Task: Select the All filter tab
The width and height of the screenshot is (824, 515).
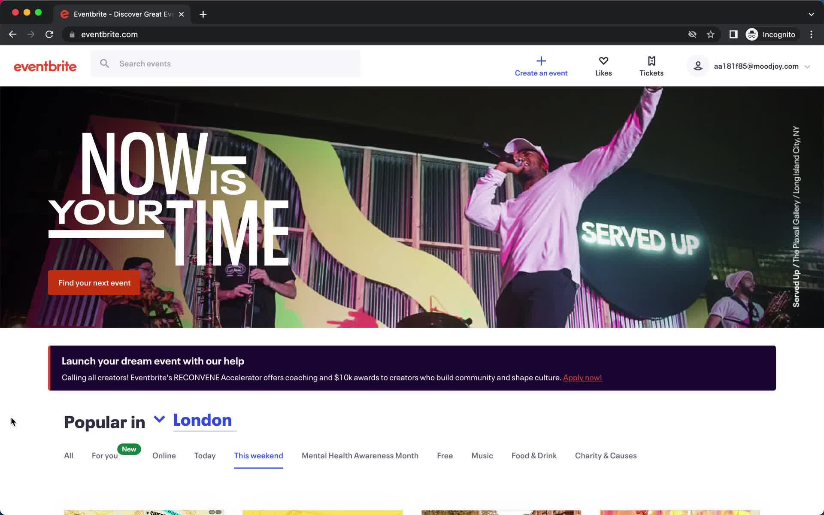Action: tap(69, 456)
